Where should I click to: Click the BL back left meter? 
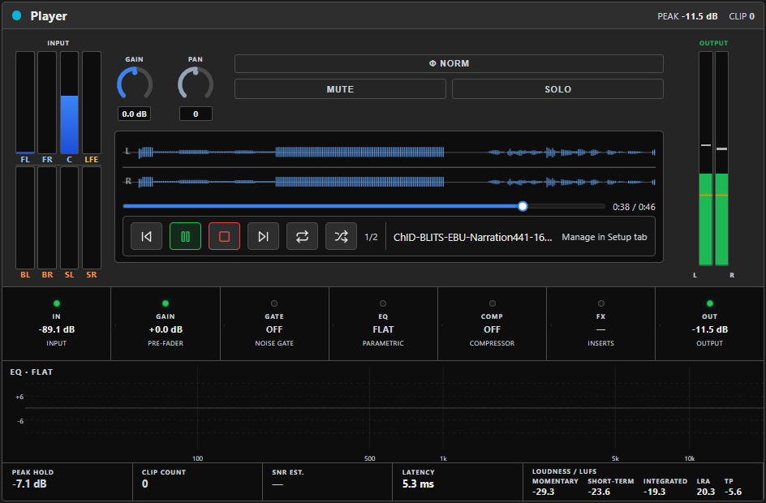click(x=25, y=217)
